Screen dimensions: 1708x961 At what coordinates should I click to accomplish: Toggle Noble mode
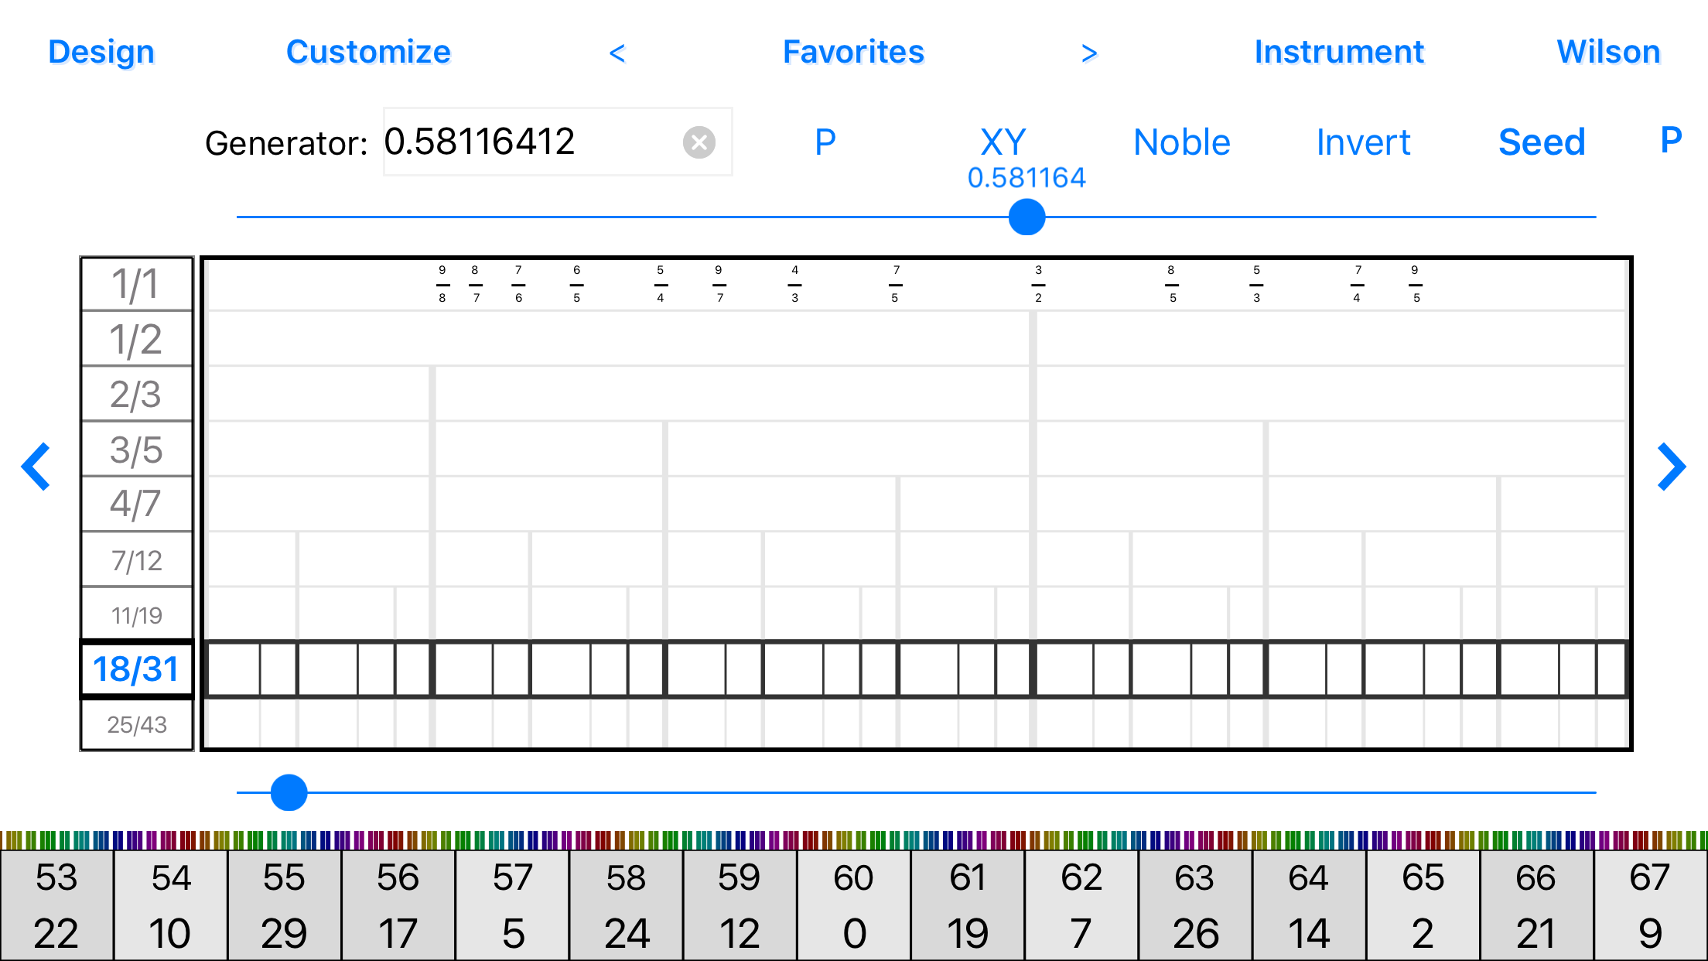[x=1180, y=142]
